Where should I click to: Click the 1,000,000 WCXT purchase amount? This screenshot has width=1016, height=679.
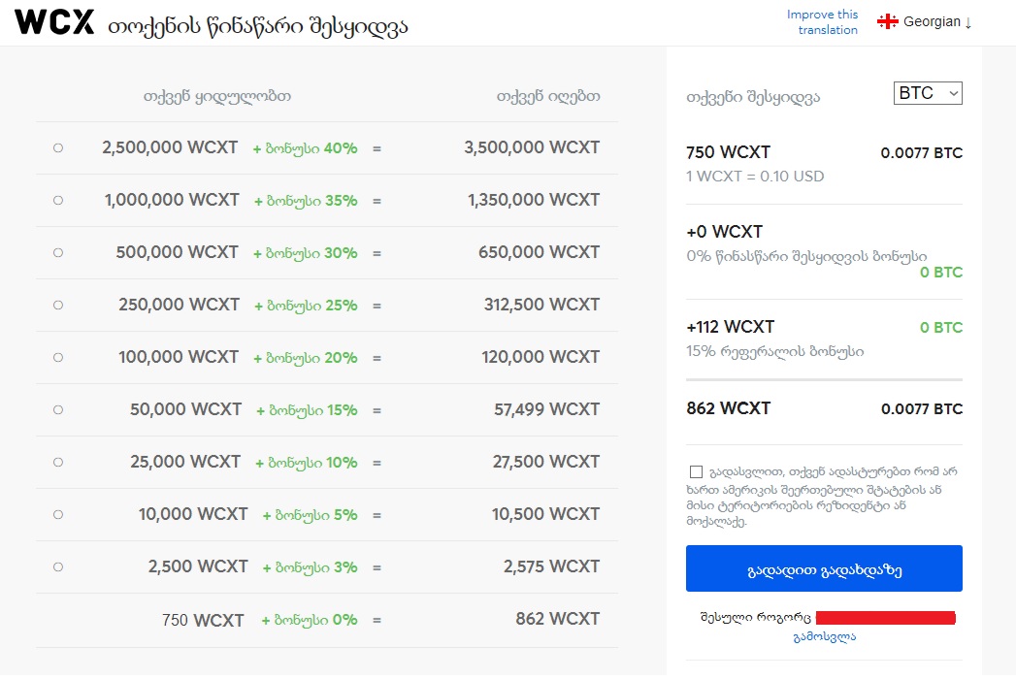point(172,200)
